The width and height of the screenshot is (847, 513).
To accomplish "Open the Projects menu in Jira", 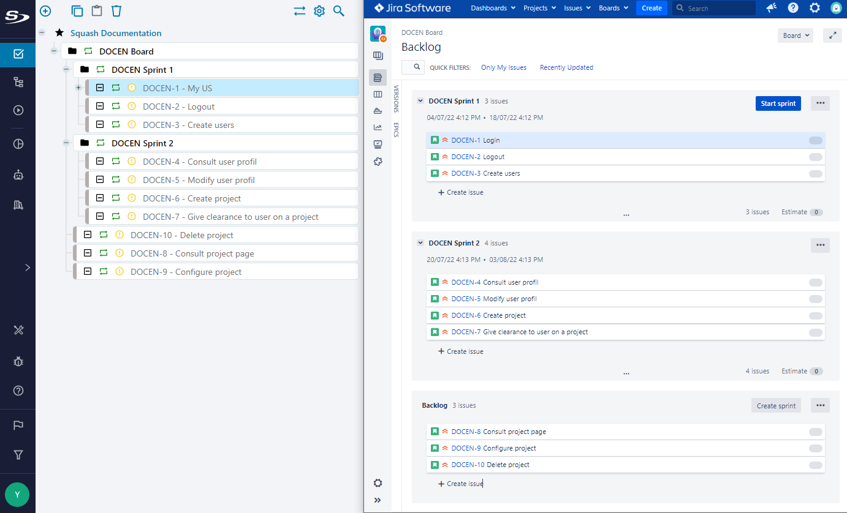I will 539,8.
